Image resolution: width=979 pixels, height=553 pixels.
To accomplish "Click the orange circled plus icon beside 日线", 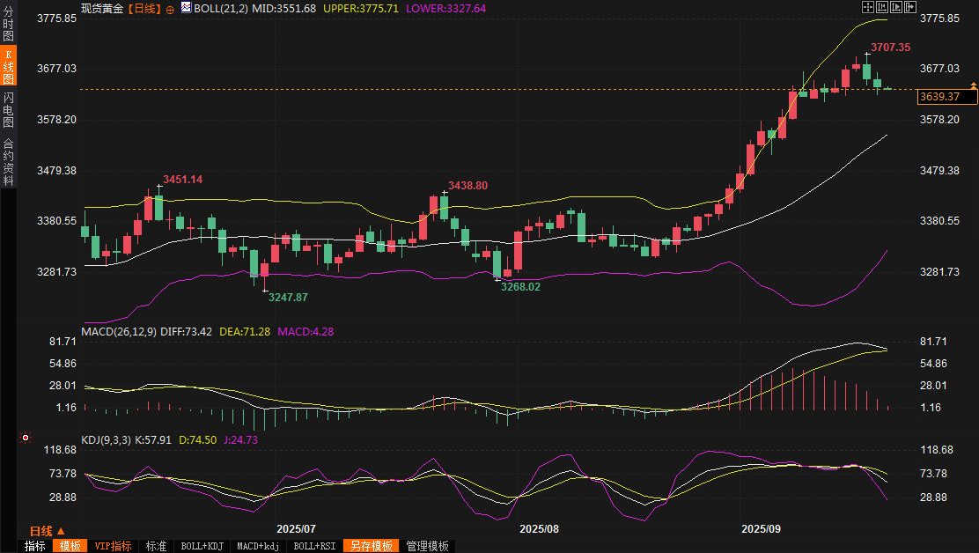I will coord(170,10).
